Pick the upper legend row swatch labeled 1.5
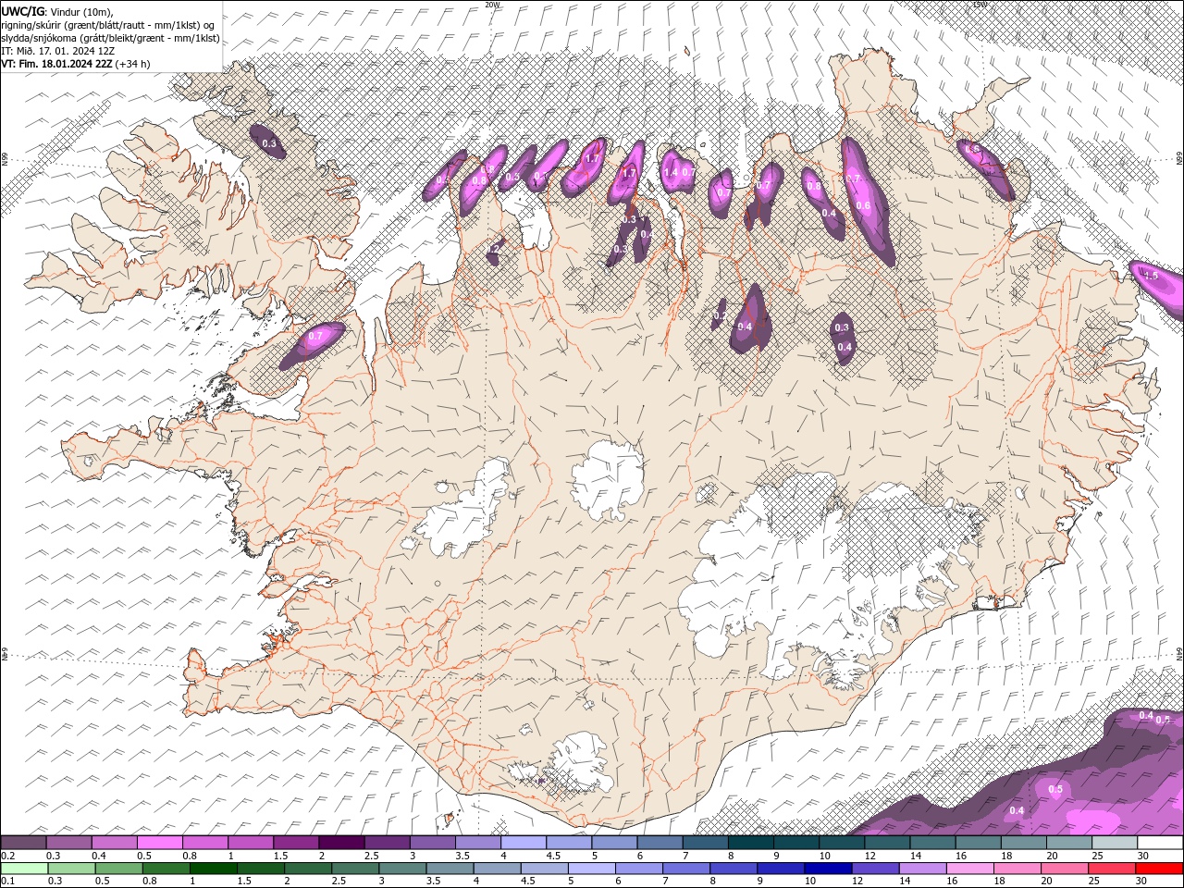Viewport: 1184px width, 888px height. point(296,843)
